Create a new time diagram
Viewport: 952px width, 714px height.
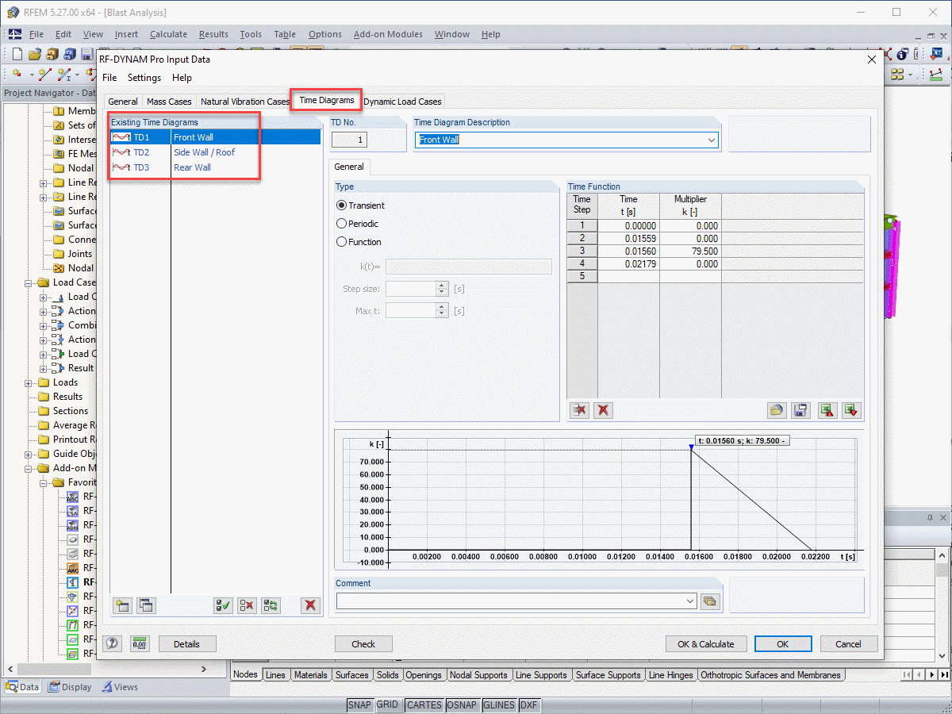[x=122, y=605]
